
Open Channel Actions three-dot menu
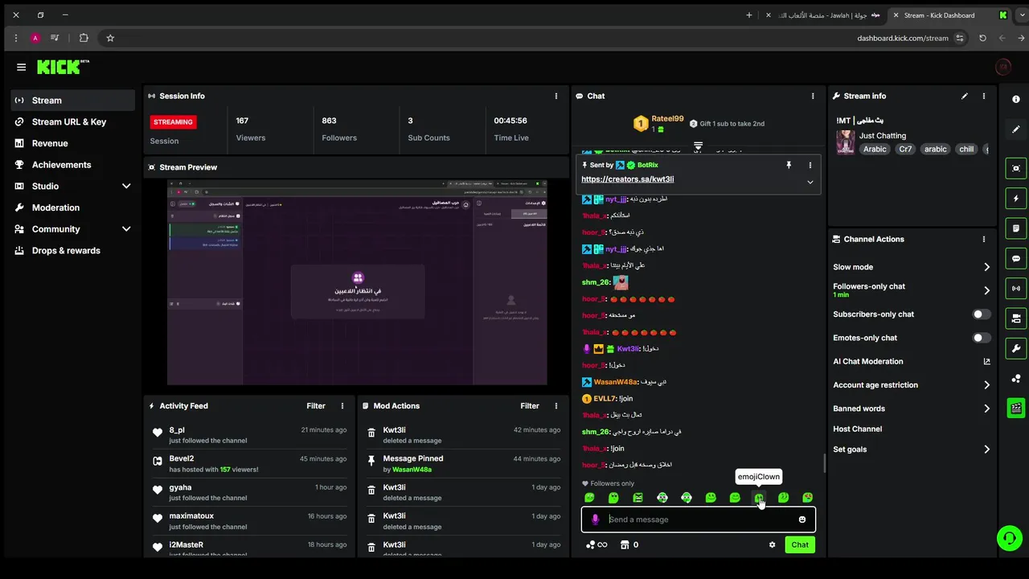click(984, 239)
